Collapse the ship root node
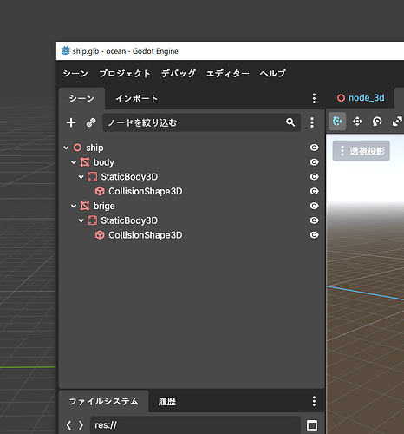 (x=66, y=148)
